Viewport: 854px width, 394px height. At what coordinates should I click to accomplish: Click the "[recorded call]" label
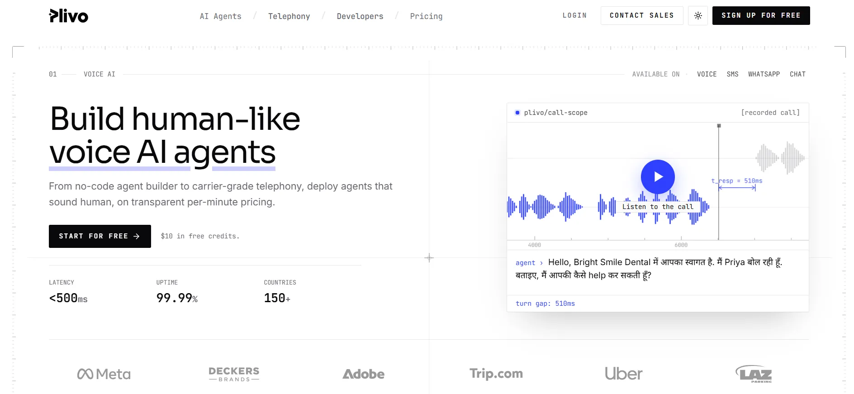click(x=770, y=113)
